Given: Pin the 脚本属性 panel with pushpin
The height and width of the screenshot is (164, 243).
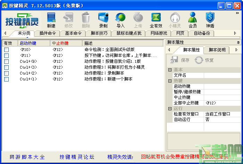Looking at the screenshot, I should (238, 42).
